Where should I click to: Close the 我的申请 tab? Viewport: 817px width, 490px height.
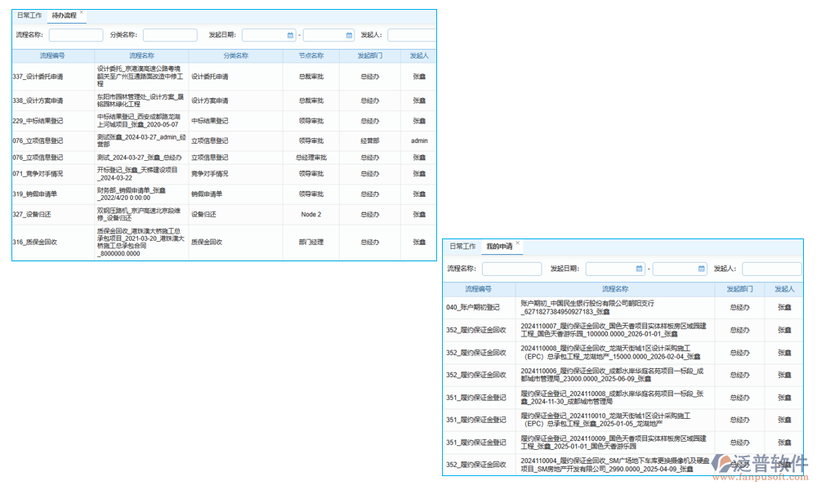pos(518,243)
